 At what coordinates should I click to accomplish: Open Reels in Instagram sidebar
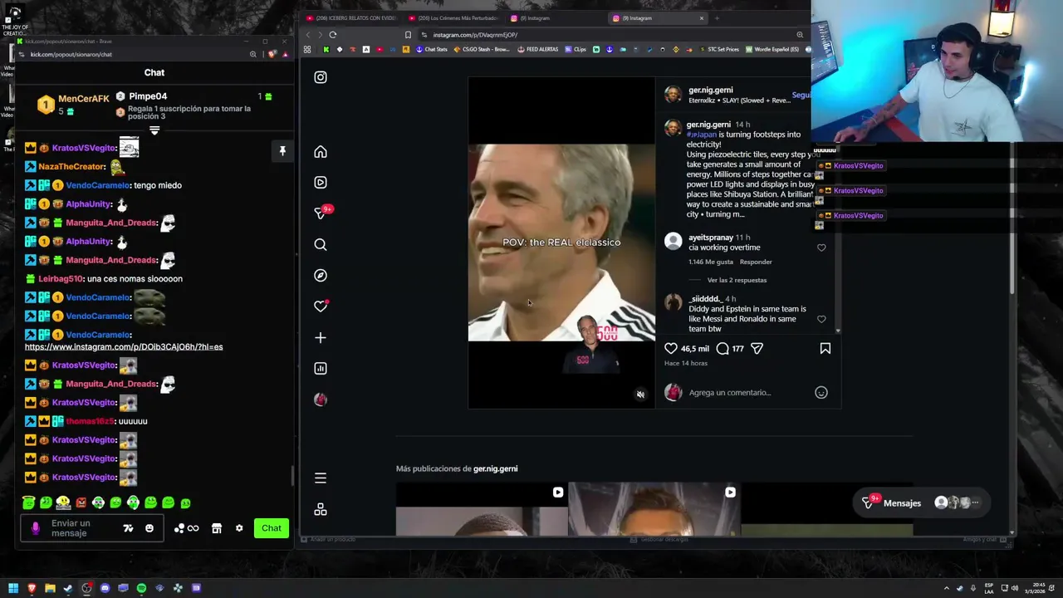point(321,183)
